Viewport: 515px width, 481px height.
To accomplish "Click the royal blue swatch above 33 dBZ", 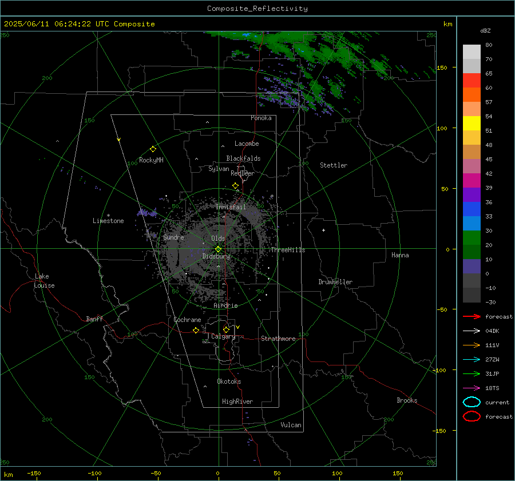I will pyautogui.click(x=472, y=209).
